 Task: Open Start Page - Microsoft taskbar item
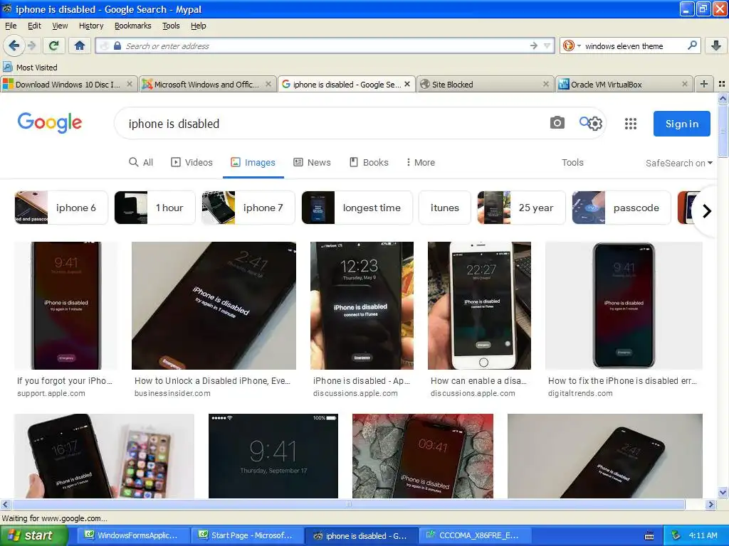pyautogui.click(x=246, y=535)
